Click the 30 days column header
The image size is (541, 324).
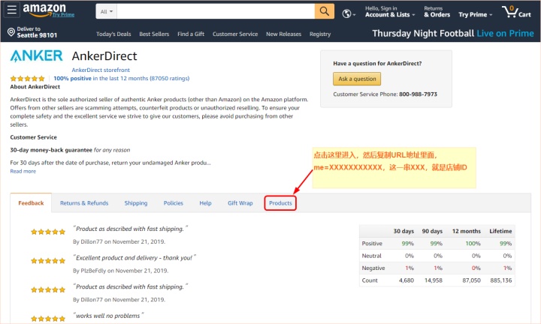[403, 231]
